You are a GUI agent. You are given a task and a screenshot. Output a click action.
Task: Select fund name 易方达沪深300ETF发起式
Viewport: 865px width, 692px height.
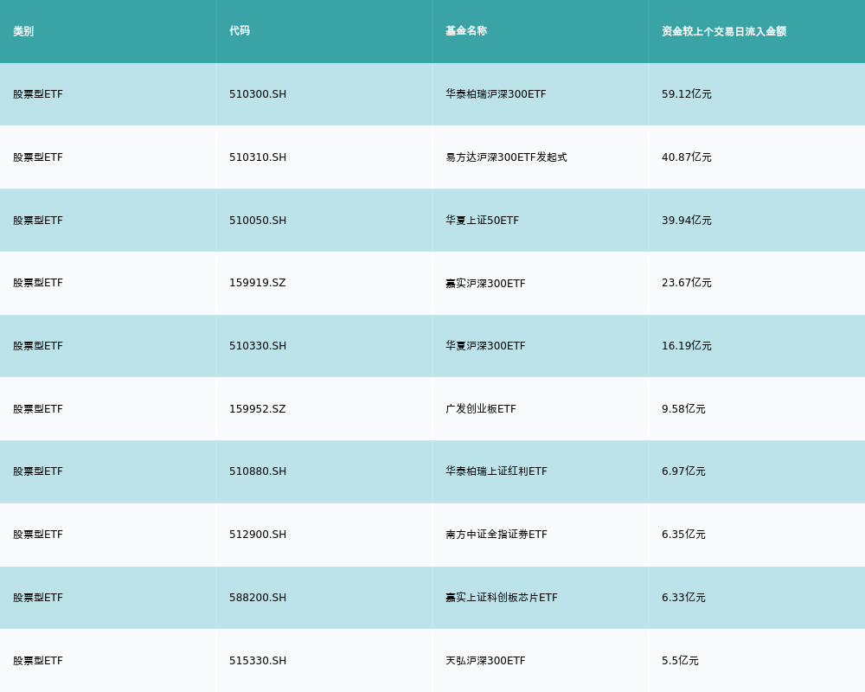(x=506, y=157)
